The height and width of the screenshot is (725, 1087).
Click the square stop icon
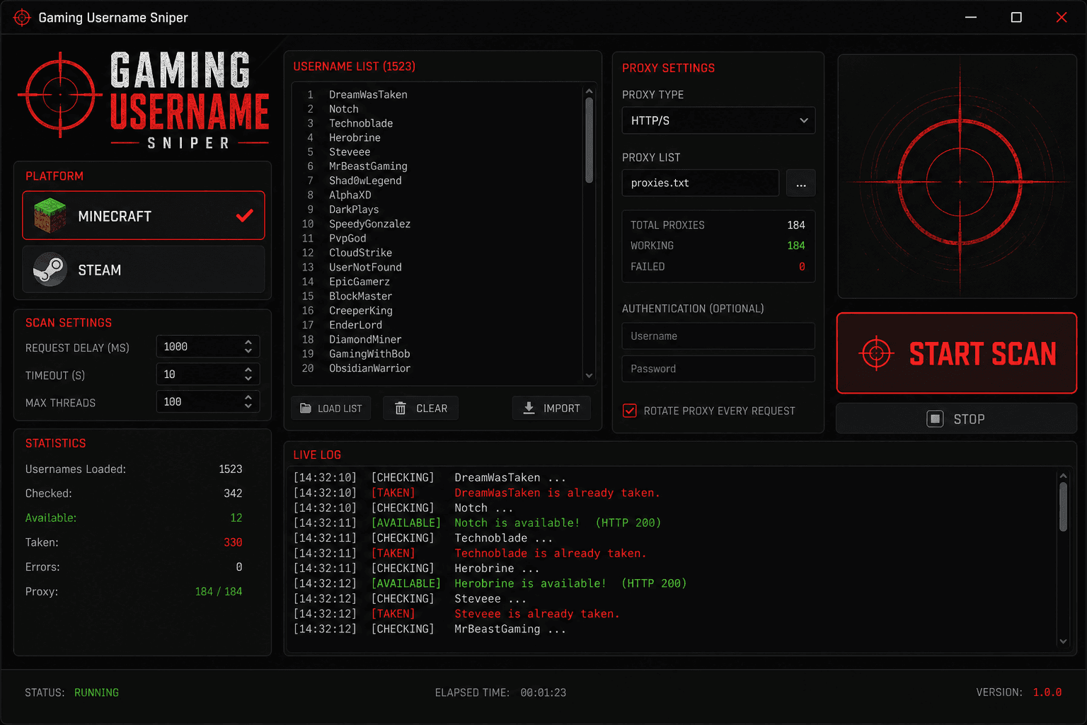(935, 419)
